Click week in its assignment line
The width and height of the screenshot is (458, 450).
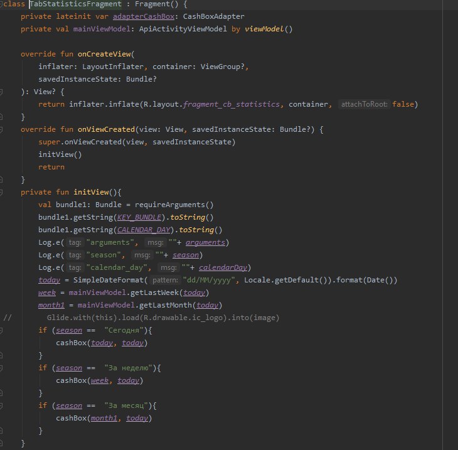[46, 293]
